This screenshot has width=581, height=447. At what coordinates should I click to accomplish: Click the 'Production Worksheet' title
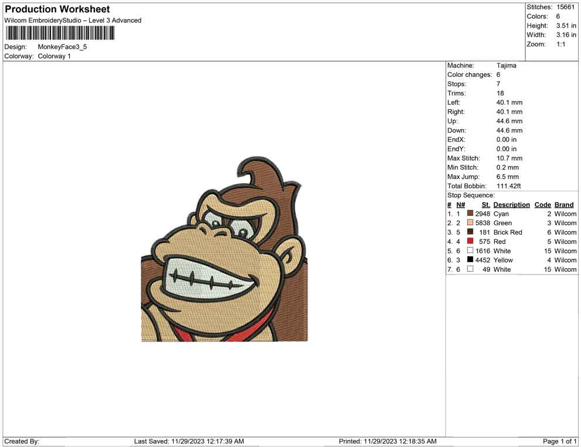coord(58,9)
